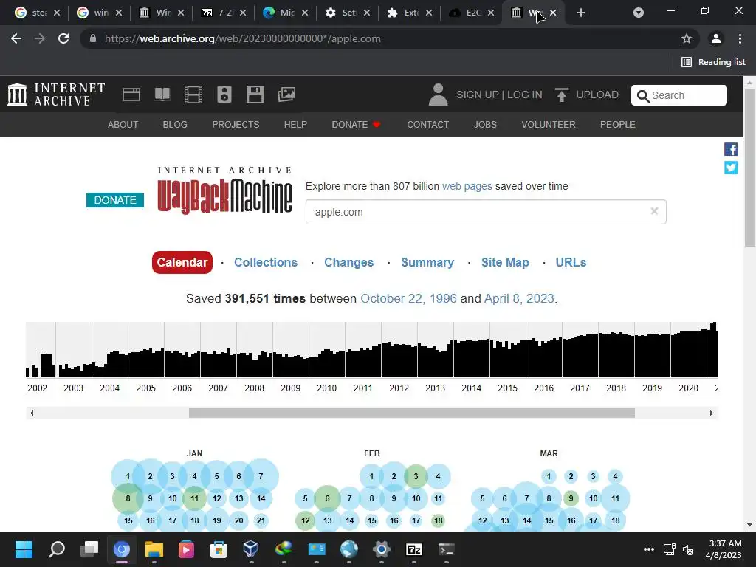Open the Collections tab
This screenshot has width=756, height=567.
(266, 262)
